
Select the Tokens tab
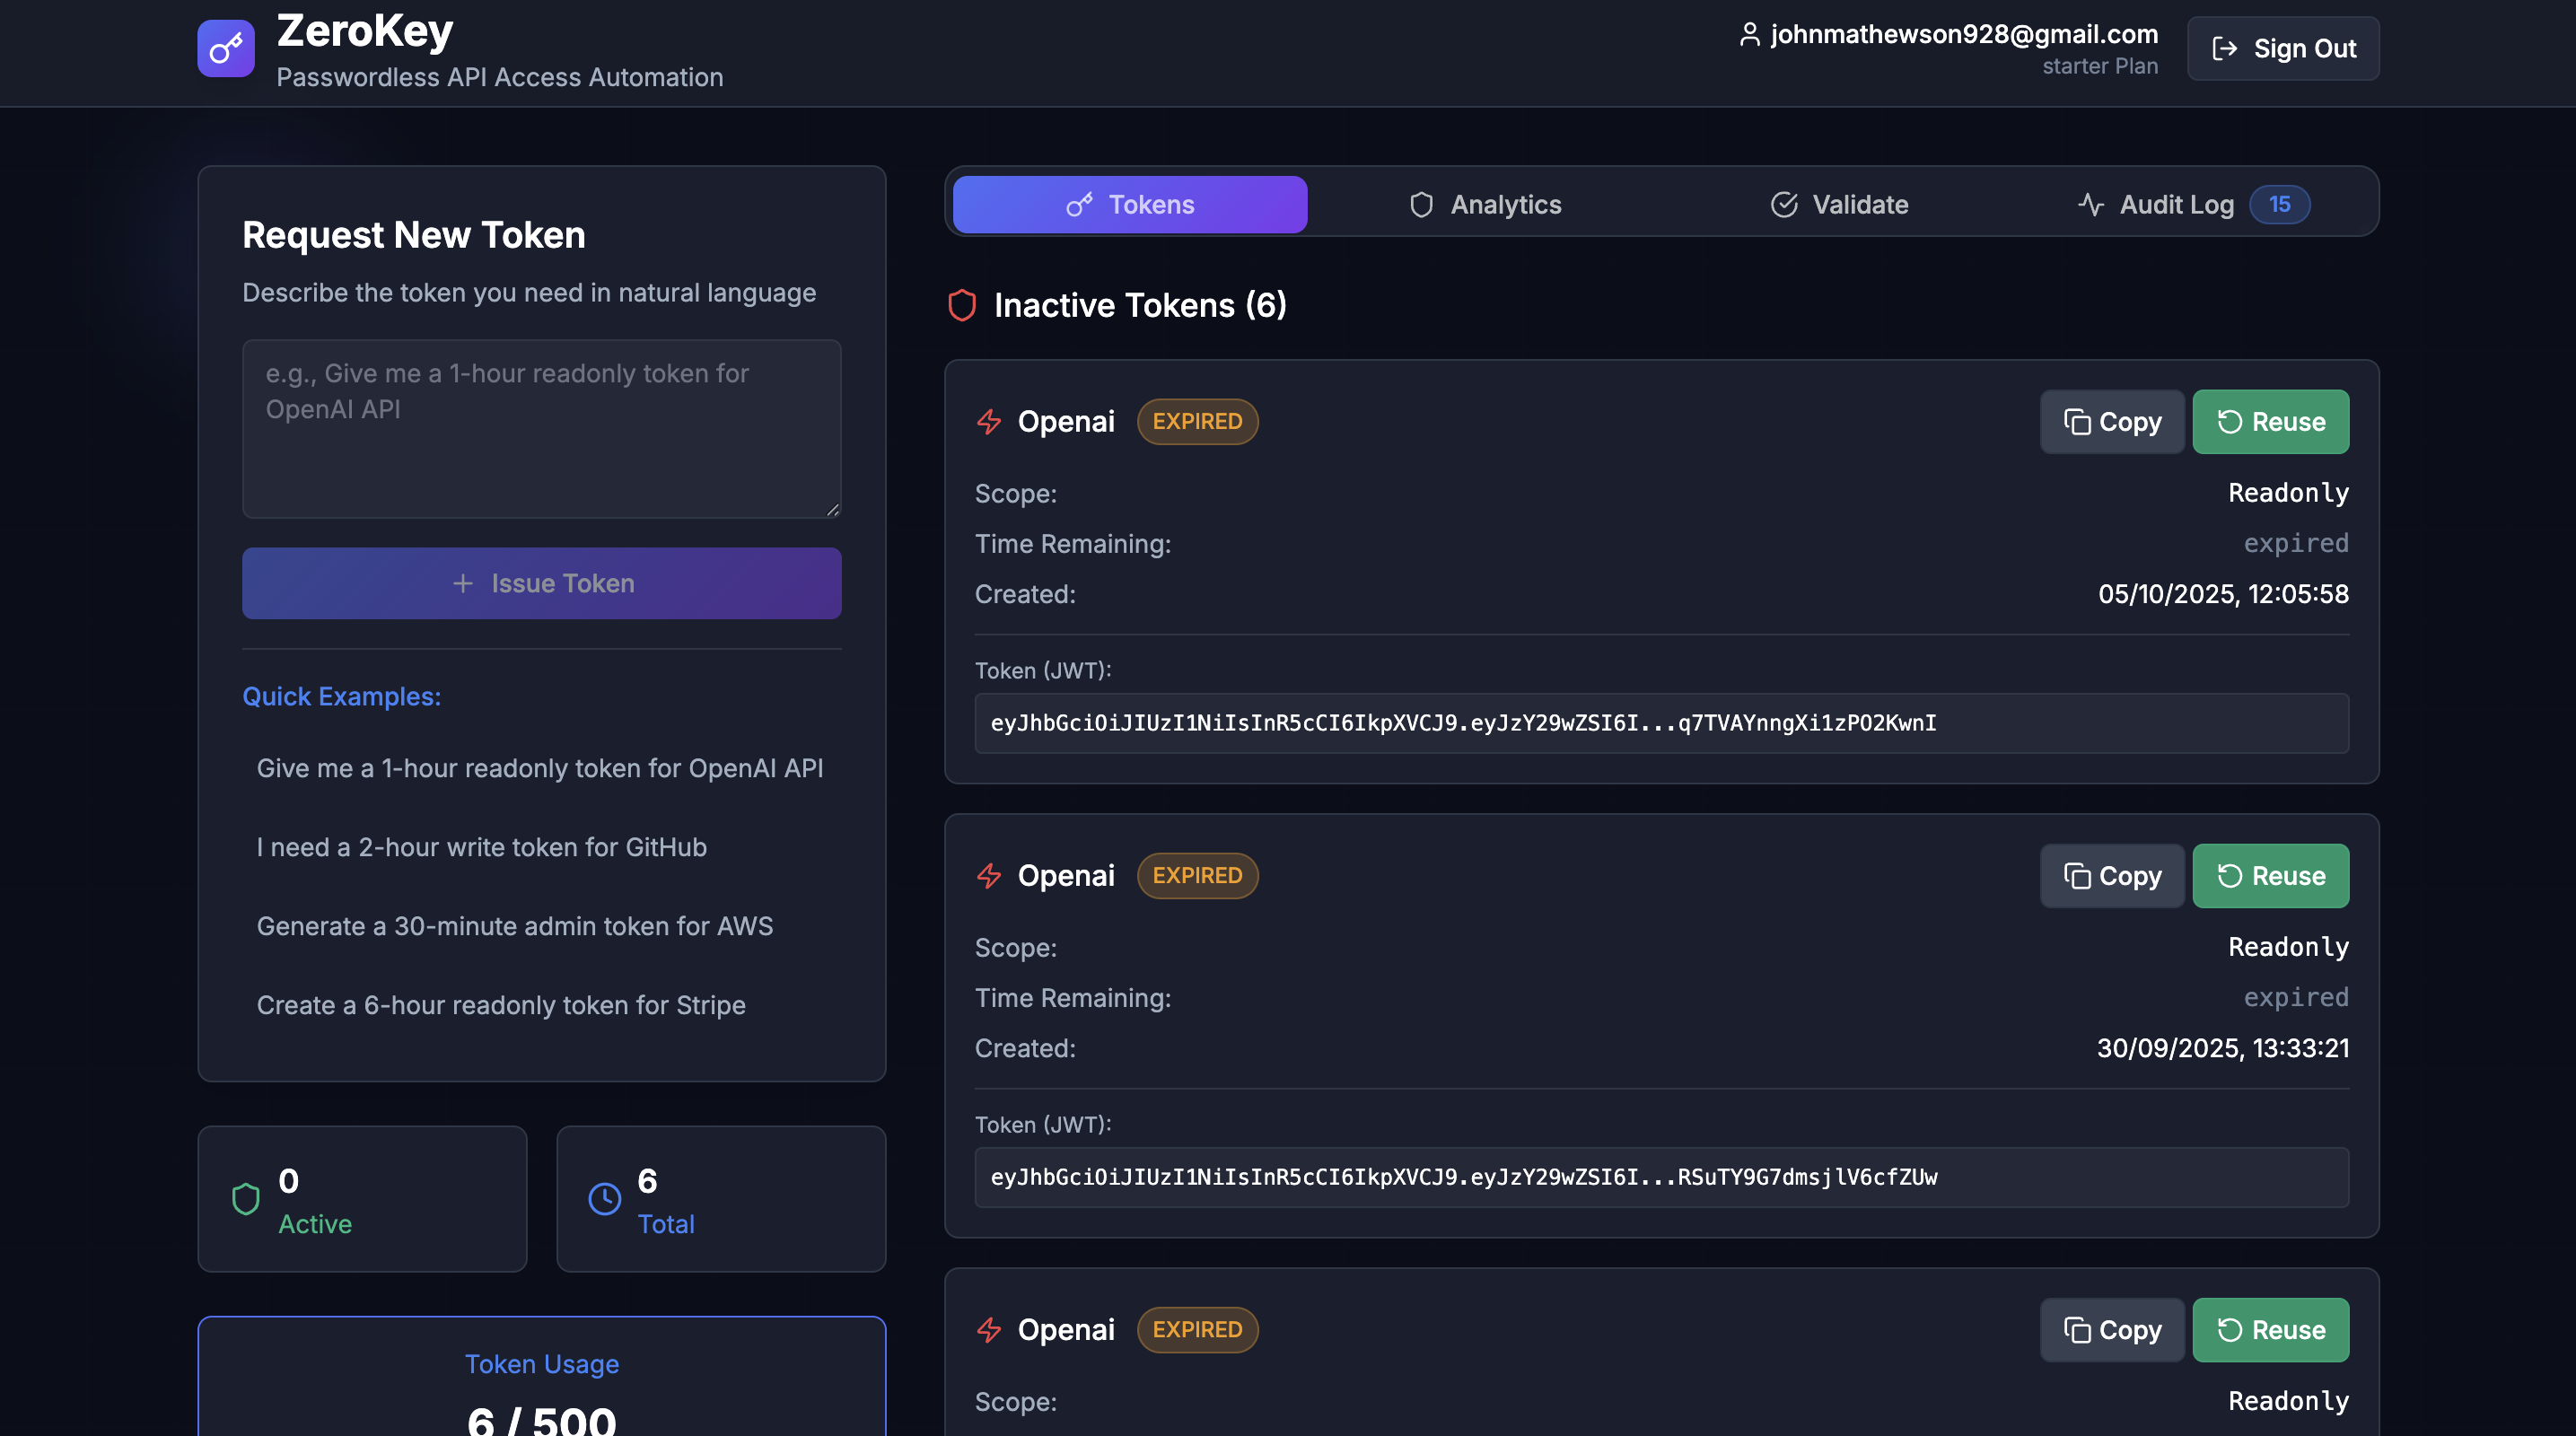[x=1129, y=204]
